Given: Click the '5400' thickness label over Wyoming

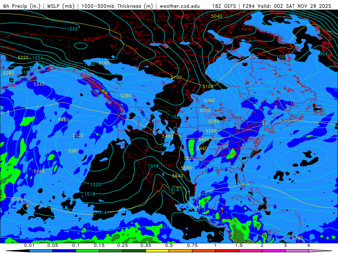Looking at the screenshot, I should point(167,136).
